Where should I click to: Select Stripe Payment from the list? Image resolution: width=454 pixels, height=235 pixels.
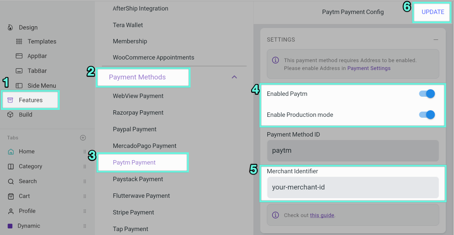tap(133, 213)
